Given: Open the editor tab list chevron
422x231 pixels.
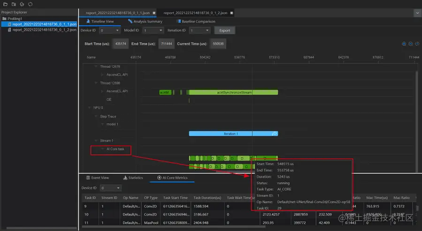Looking at the screenshot, I should 417,13.
